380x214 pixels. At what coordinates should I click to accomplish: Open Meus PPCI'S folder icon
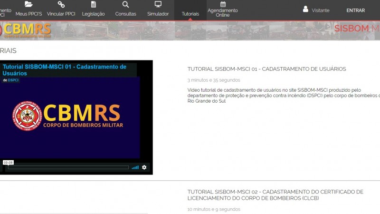click(x=28, y=4)
